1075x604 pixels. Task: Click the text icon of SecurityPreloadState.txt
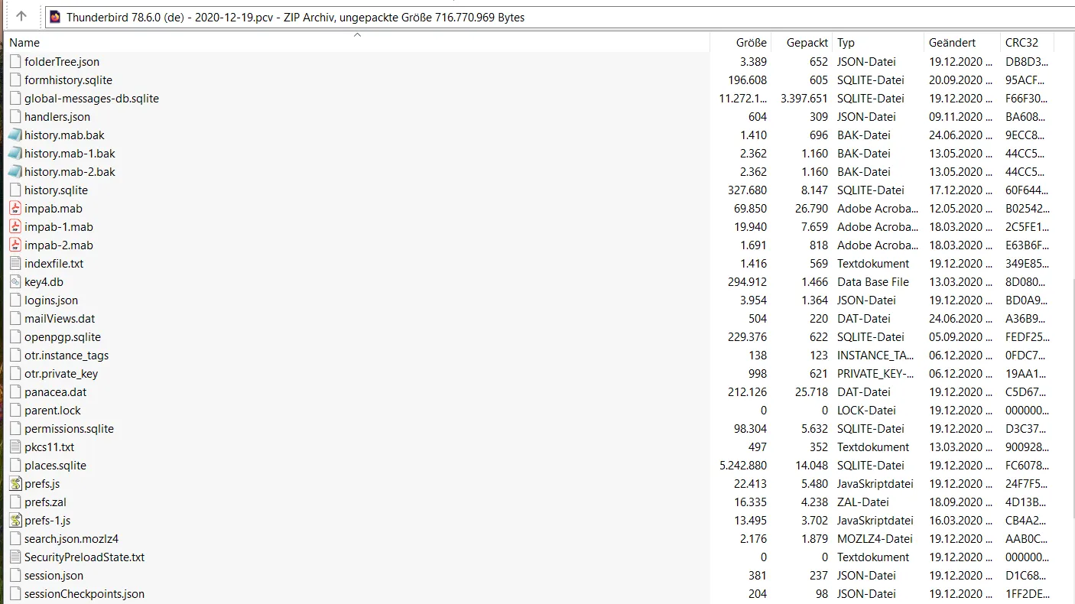[x=15, y=557]
